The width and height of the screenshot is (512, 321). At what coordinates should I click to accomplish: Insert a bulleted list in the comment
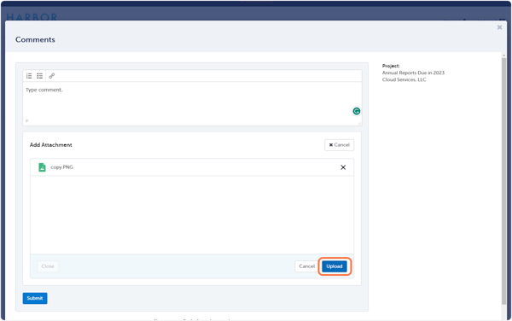coord(40,76)
